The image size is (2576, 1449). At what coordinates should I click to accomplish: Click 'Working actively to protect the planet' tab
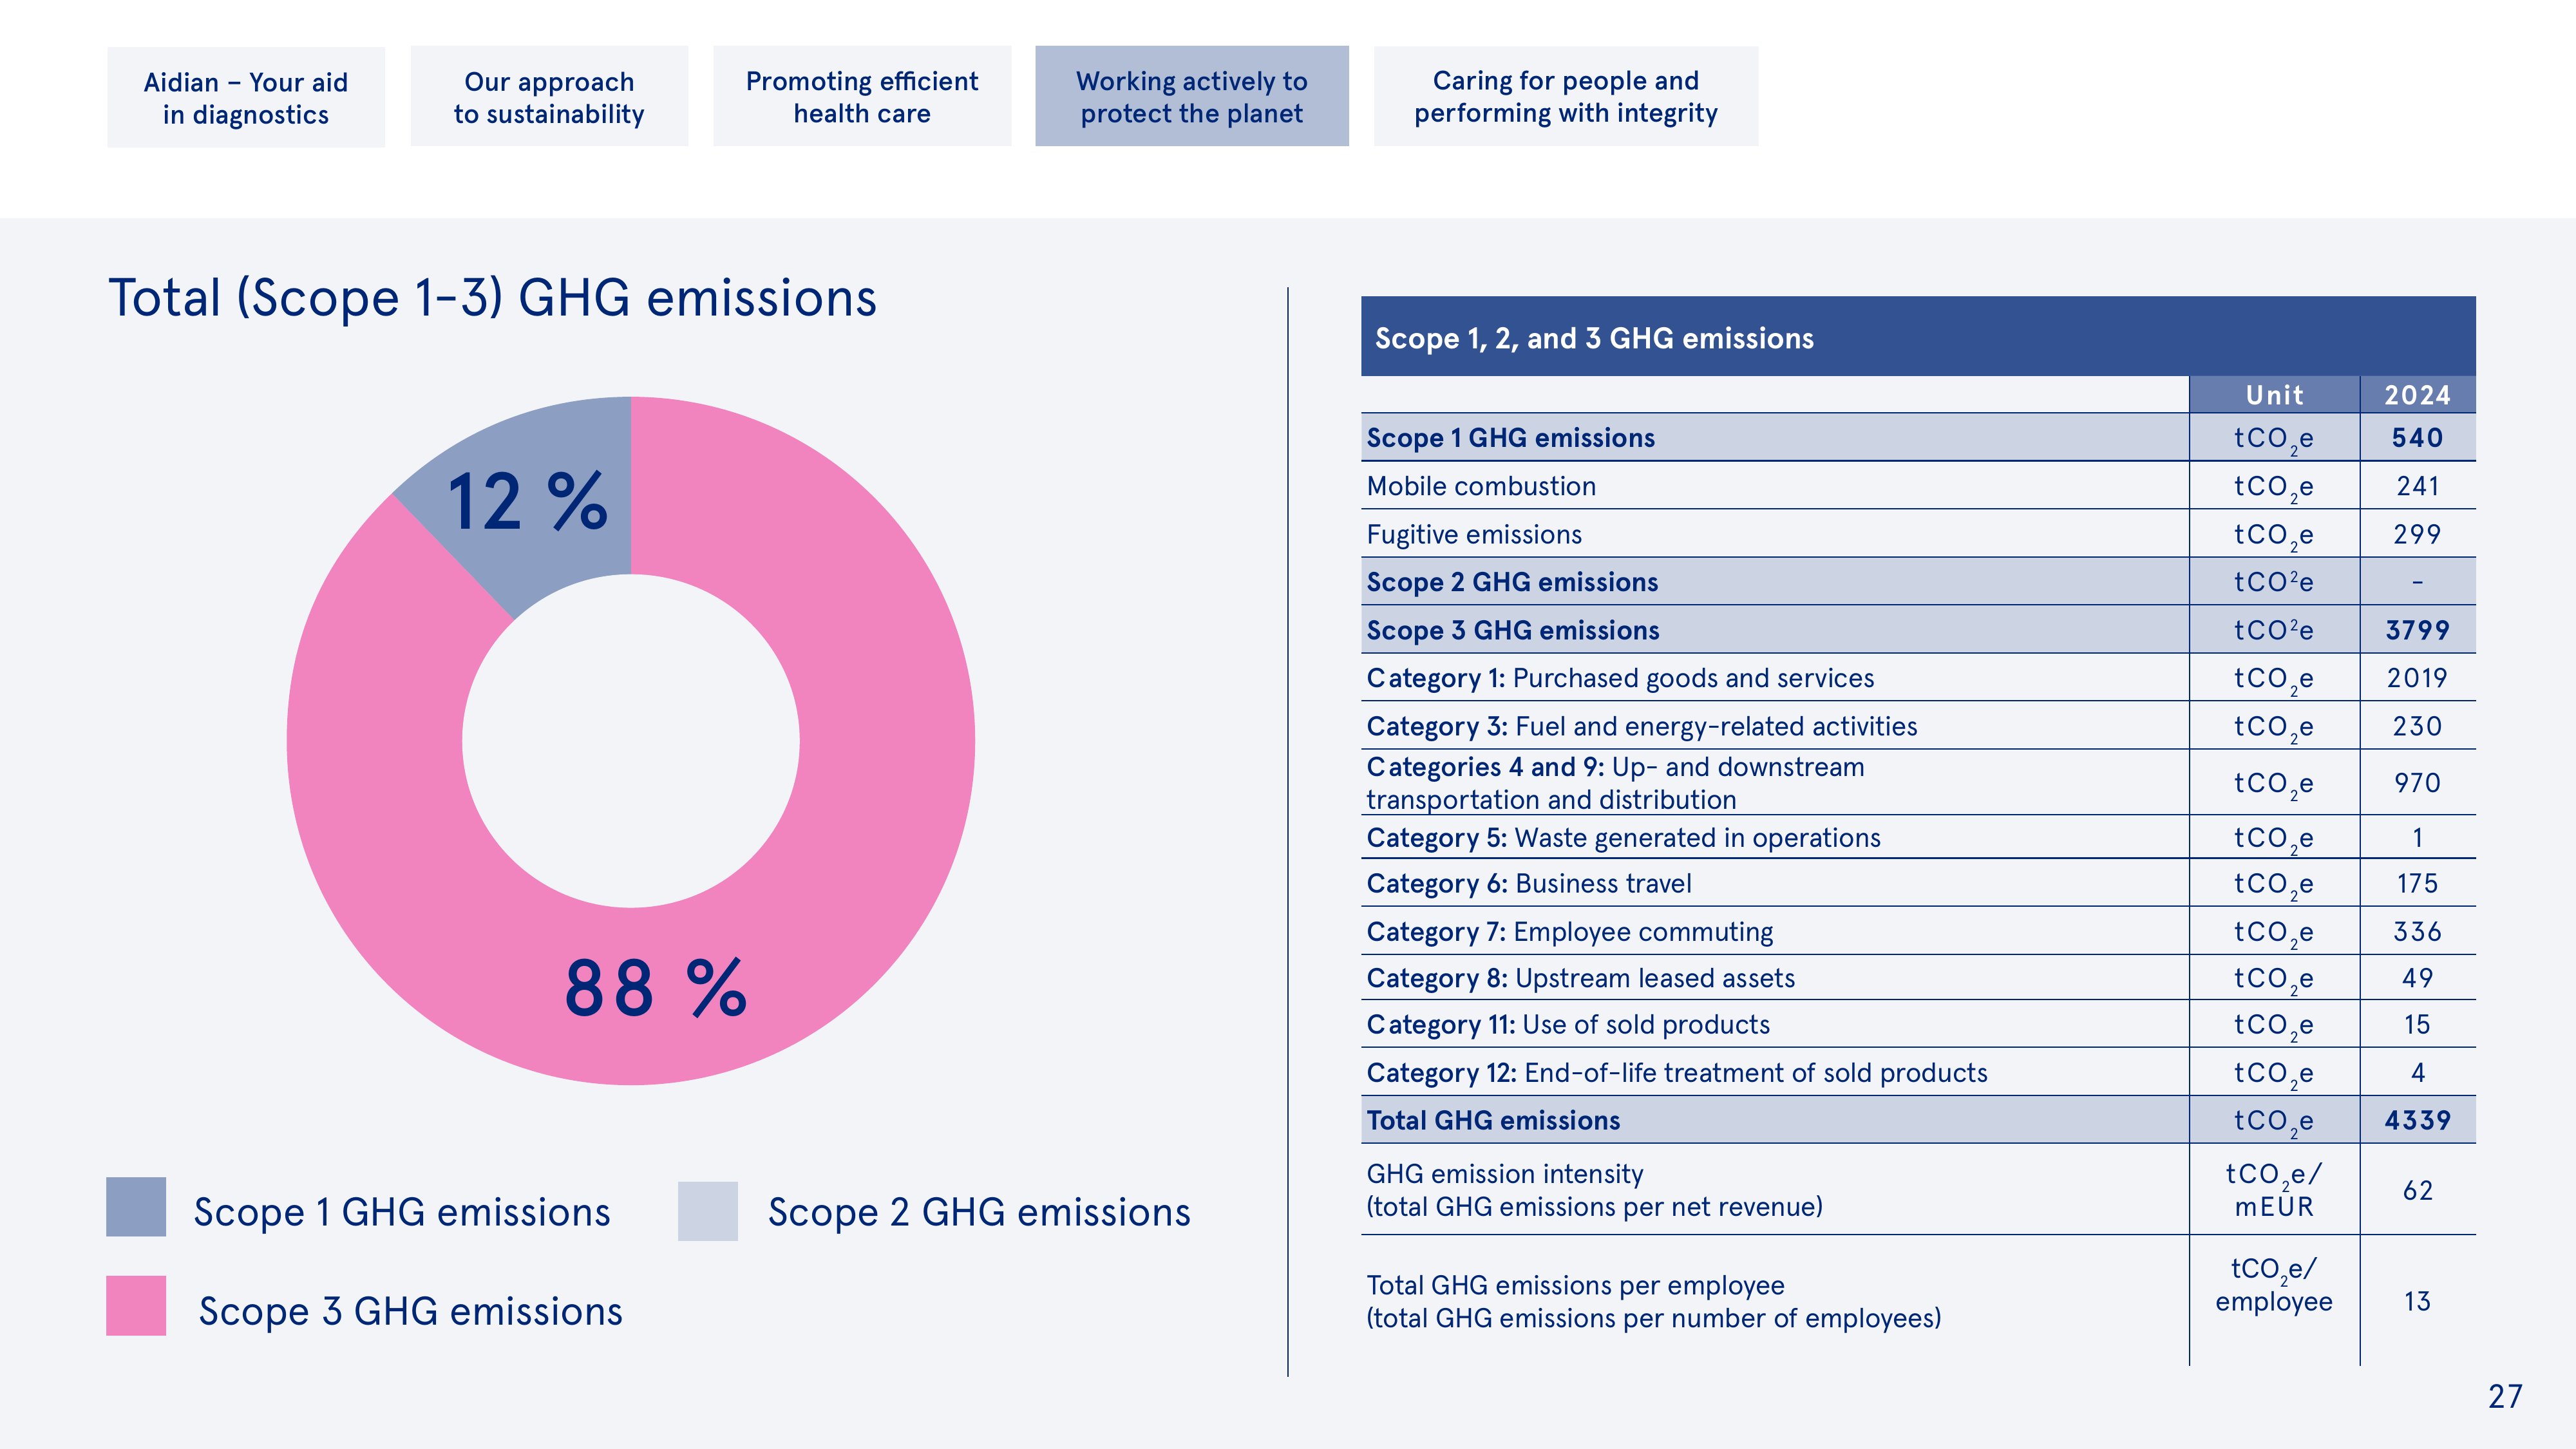1192,96
